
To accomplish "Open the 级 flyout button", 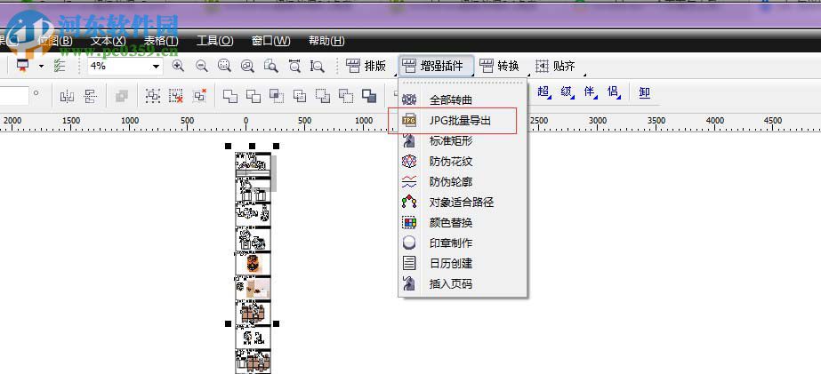I will (567, 92).
